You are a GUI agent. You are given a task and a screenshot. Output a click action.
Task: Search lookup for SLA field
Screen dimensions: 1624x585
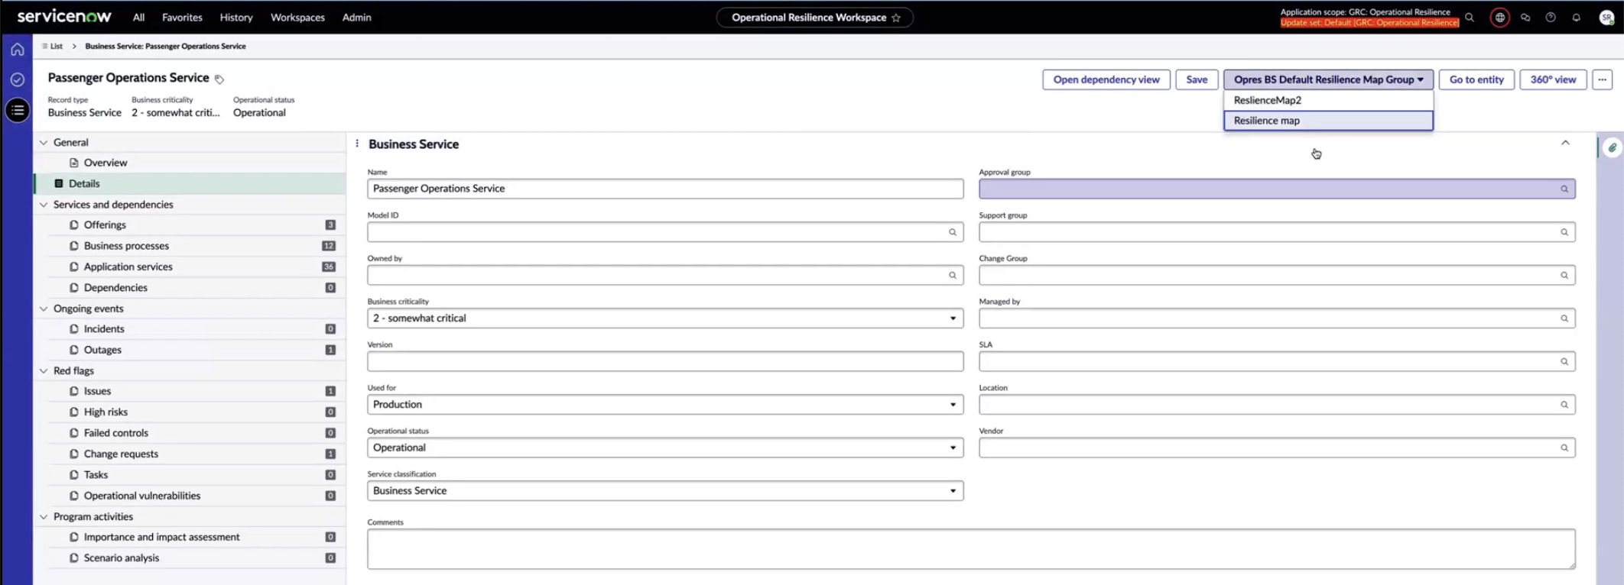(x=1564, y=362)
